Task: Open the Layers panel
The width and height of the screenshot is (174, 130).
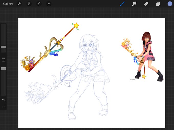Action: 158,4
